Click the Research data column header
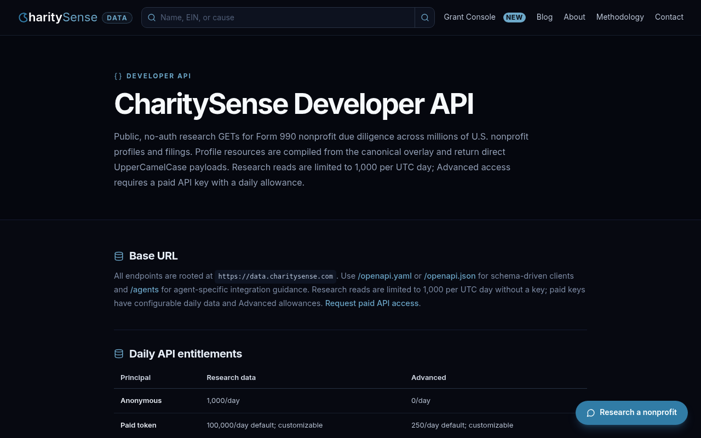This screenshot has height=438, width=701. [x=231, y=378]
